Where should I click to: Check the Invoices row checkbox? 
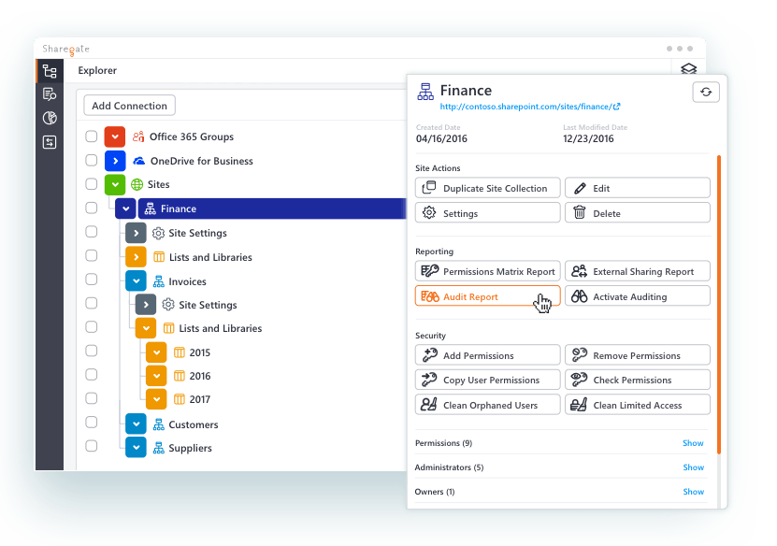pos(92,280)
